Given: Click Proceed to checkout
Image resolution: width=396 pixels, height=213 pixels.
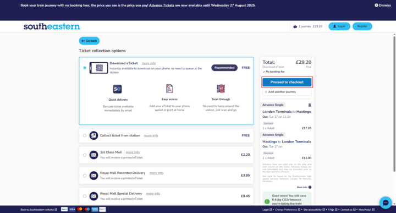Looking at the screenshot, I should (287, 82).
